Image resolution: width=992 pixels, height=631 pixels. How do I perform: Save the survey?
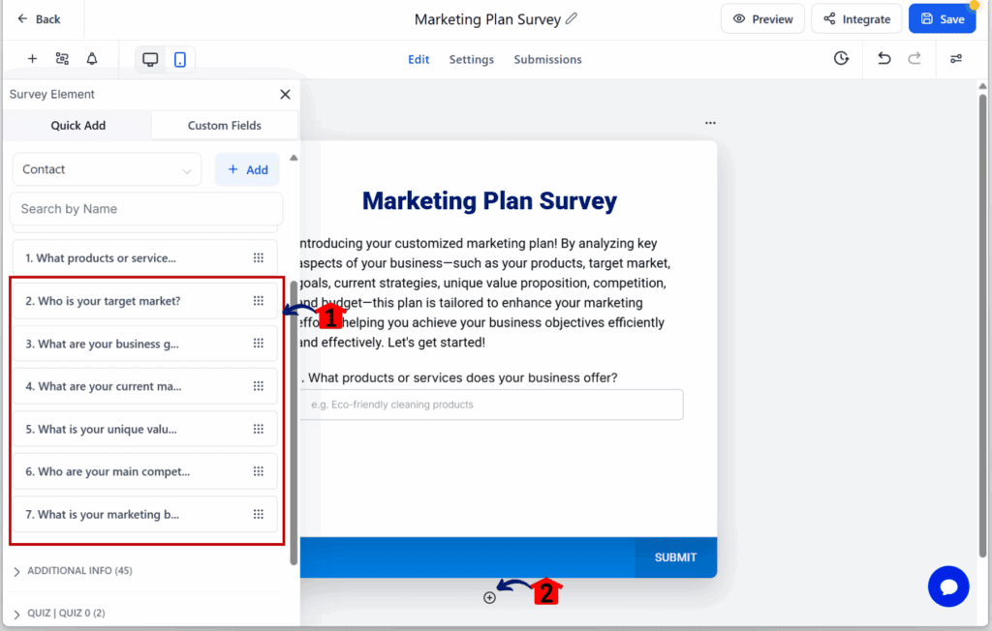pyautogui.click(x=942, y=19)
